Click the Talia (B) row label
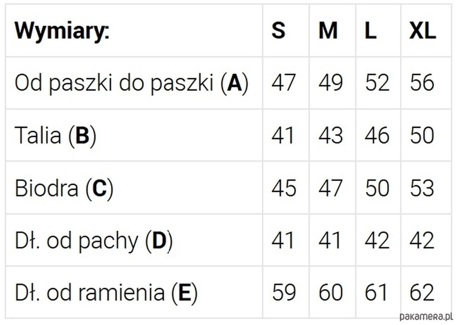This screenshot has width=457, height=325. tap(55, 135)
